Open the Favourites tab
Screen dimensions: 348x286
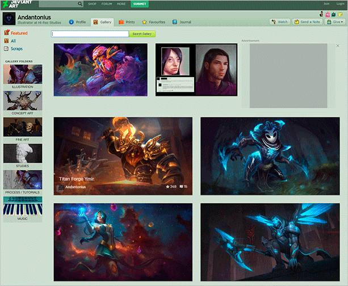153,22
